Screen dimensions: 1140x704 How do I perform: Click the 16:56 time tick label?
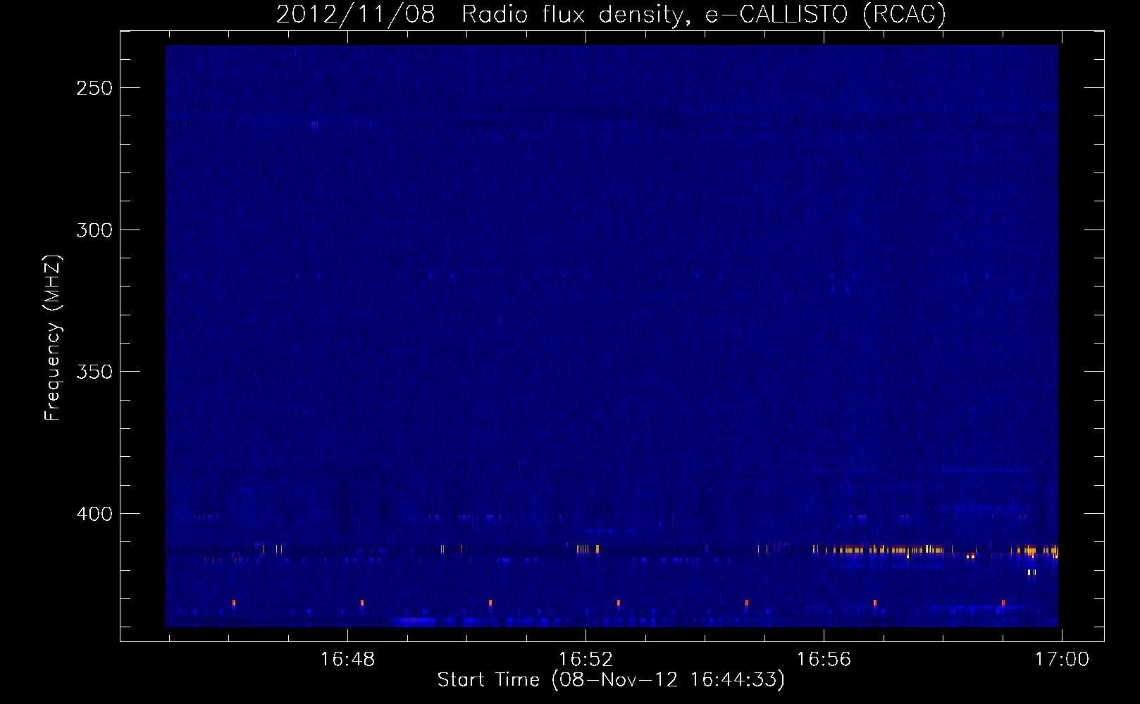(824, 660)
